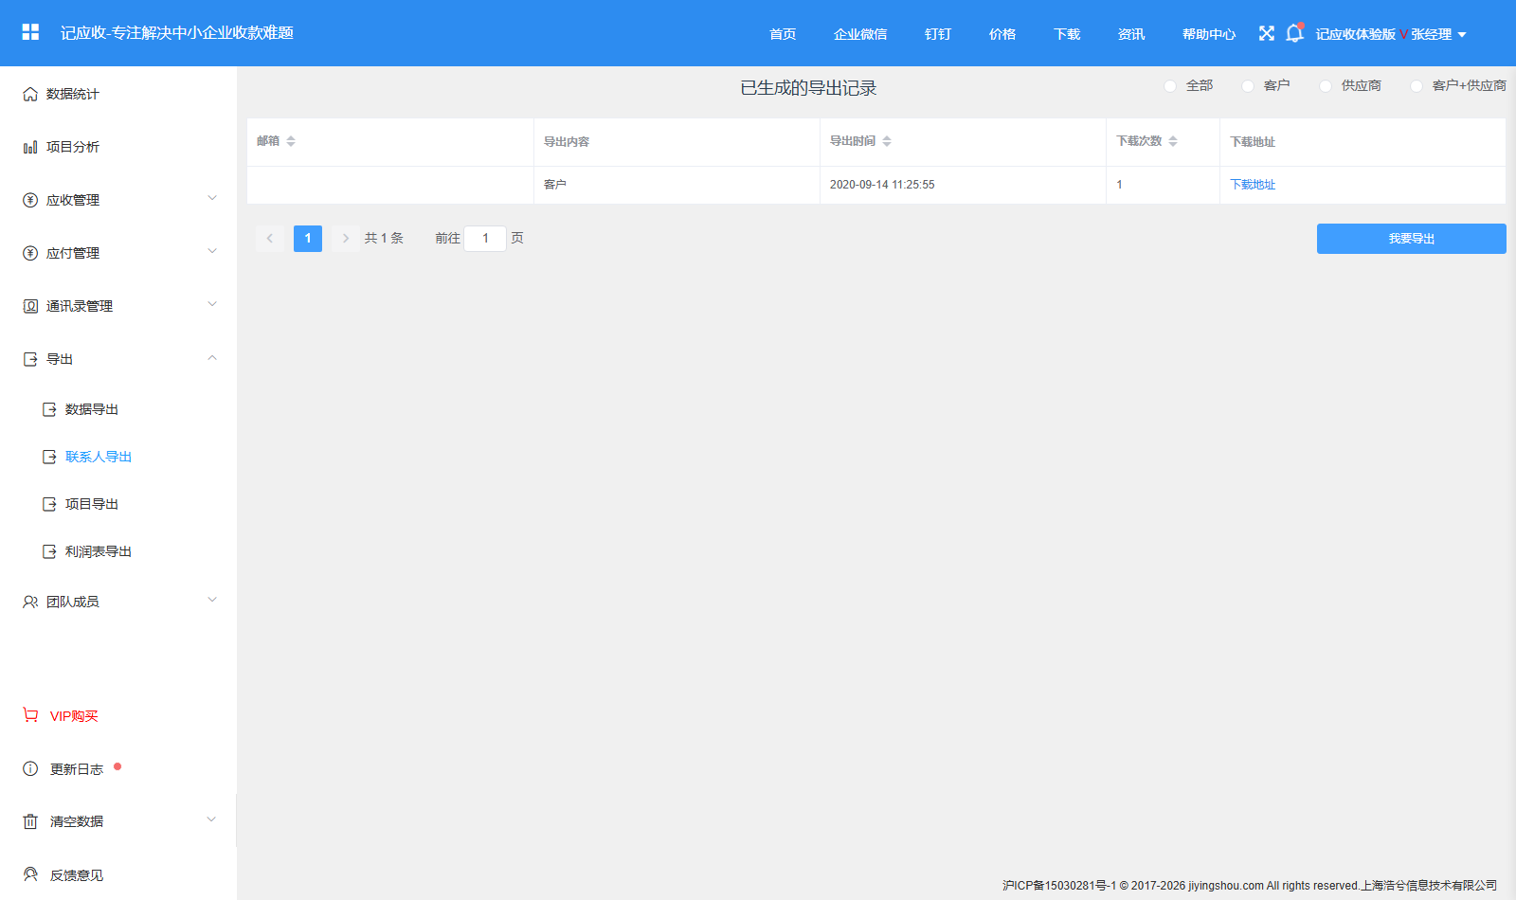Viewport: 1516px width, 900px height.
Task: Click the VIP购买 shopping cart icon
Action: click(x=30, y=715)
